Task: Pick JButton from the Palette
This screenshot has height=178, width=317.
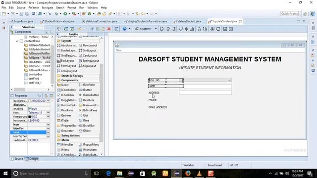Action: click(x=86, y=90)
